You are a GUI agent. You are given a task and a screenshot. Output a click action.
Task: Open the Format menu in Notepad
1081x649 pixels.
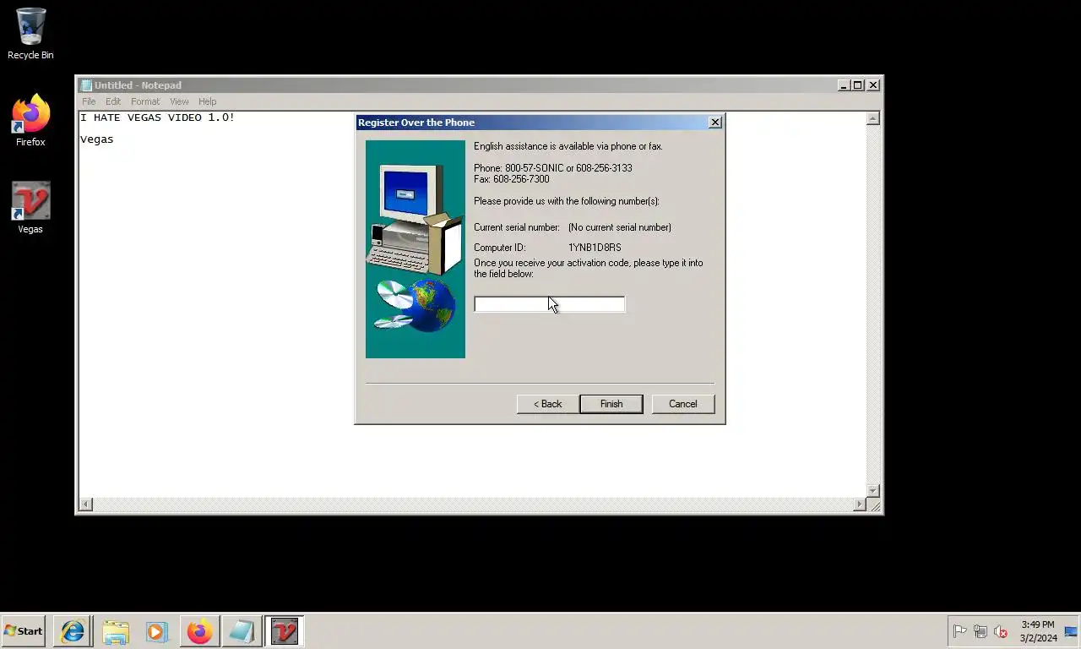coord(145,101)
